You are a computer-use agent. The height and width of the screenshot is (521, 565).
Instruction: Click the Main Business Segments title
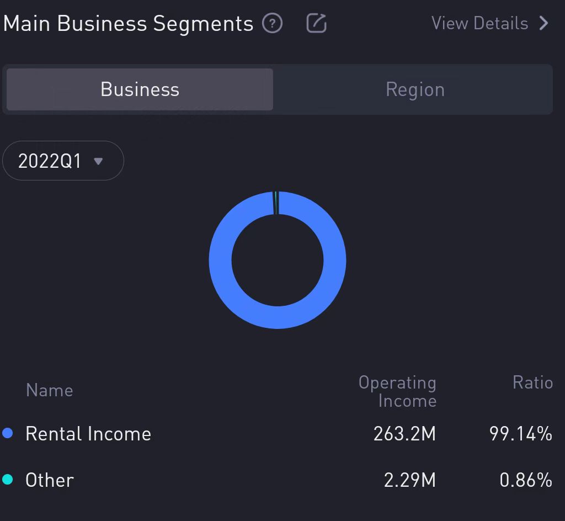coord(128,24)
